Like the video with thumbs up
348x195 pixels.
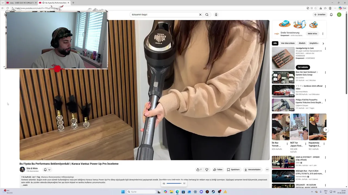[199, 170]
